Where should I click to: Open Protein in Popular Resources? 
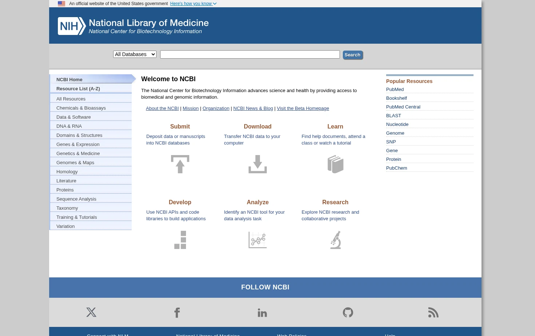(394, 159)
